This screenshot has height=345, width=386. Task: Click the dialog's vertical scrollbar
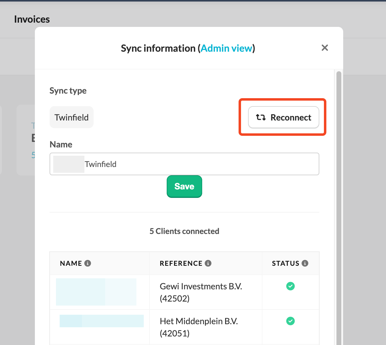point(339,208)
